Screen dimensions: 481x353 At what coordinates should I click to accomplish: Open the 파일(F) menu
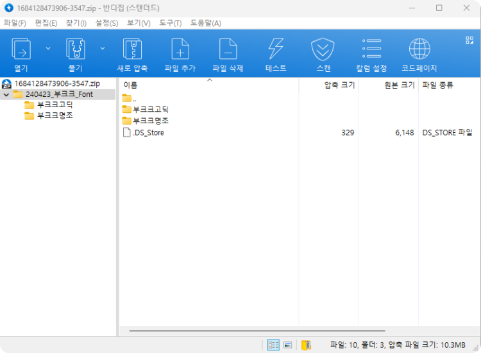tap(15, 23)
